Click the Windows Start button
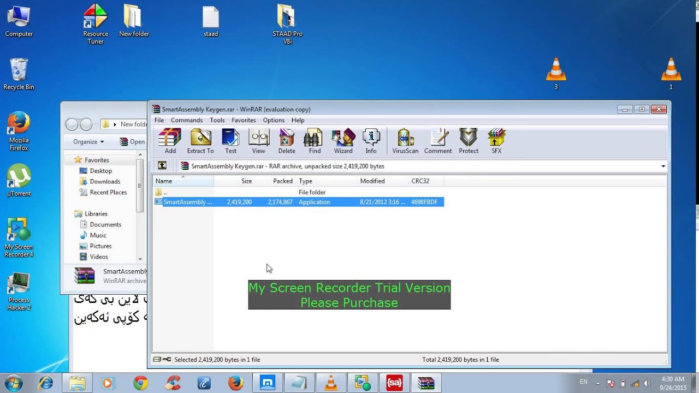The width and height of the screenshot is (699, 393). pos(13,383)
